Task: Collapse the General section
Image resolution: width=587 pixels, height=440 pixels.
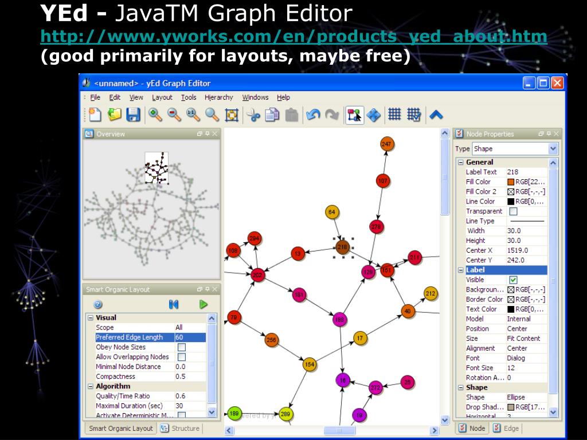Action: (461, 162)
